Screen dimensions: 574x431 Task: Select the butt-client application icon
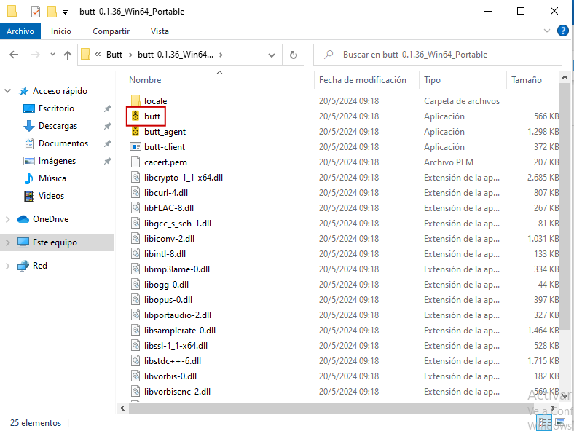tap(135, 147)
